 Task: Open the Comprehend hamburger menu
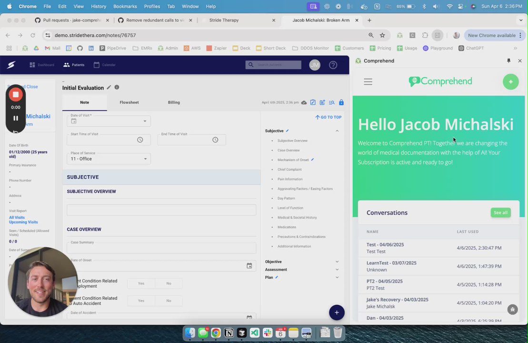pos(368,81)
